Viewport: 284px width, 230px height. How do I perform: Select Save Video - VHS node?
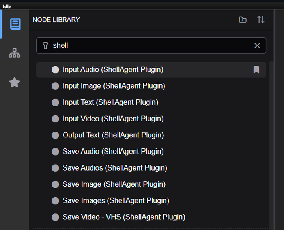click(151, 217)
